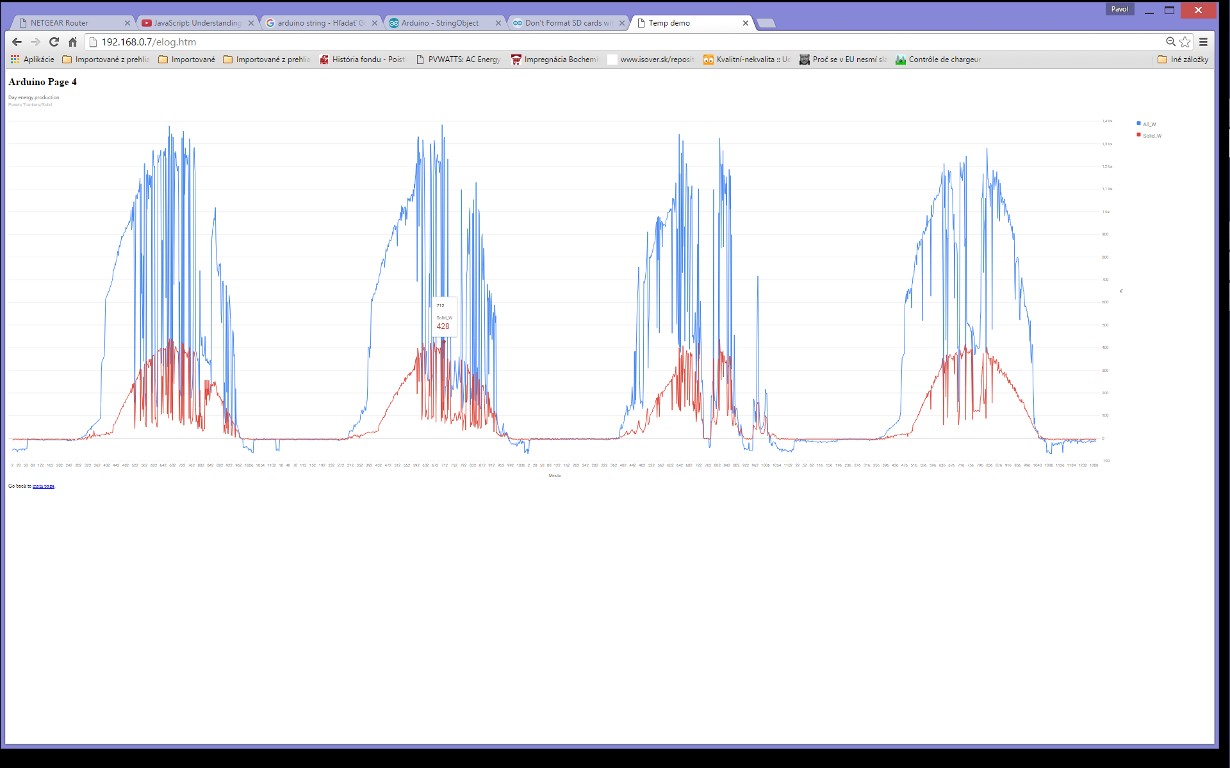Click the zoom magnifier icon in address bar
Screen dimensions: 1230x768
[1170, 42]
